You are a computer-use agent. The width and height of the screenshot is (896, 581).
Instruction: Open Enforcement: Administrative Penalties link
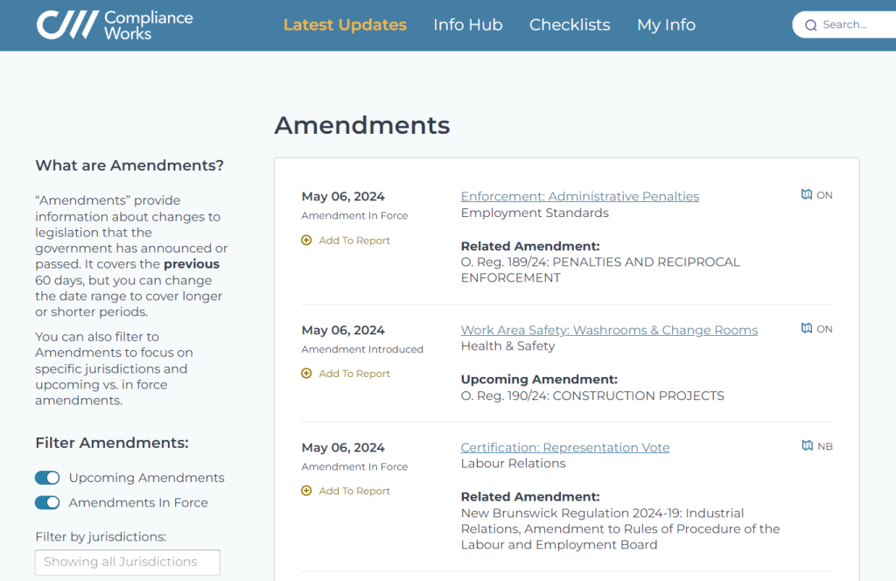pos(580,197)
